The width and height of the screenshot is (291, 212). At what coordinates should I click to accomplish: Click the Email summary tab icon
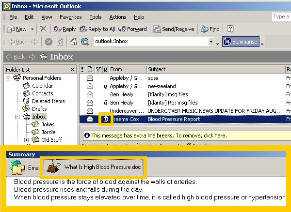coord(17,167)
